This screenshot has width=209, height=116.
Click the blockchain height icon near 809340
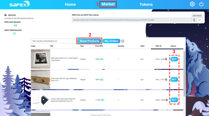(5, 15)
